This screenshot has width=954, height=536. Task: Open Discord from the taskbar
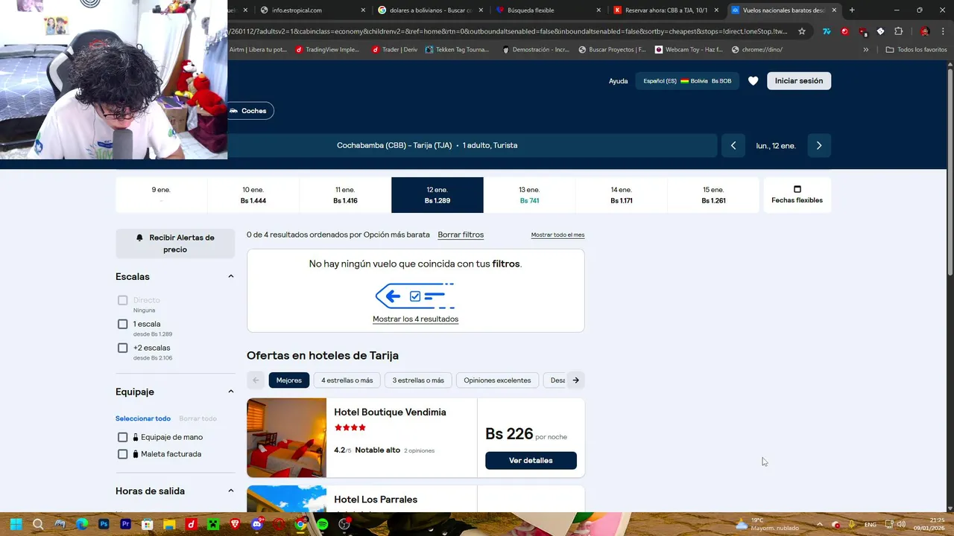tap(257, 524)
